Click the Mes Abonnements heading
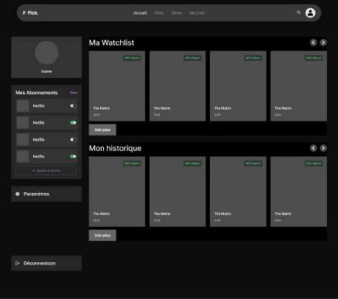Viewport: 338px width, 299px height. tap(37, 93)
